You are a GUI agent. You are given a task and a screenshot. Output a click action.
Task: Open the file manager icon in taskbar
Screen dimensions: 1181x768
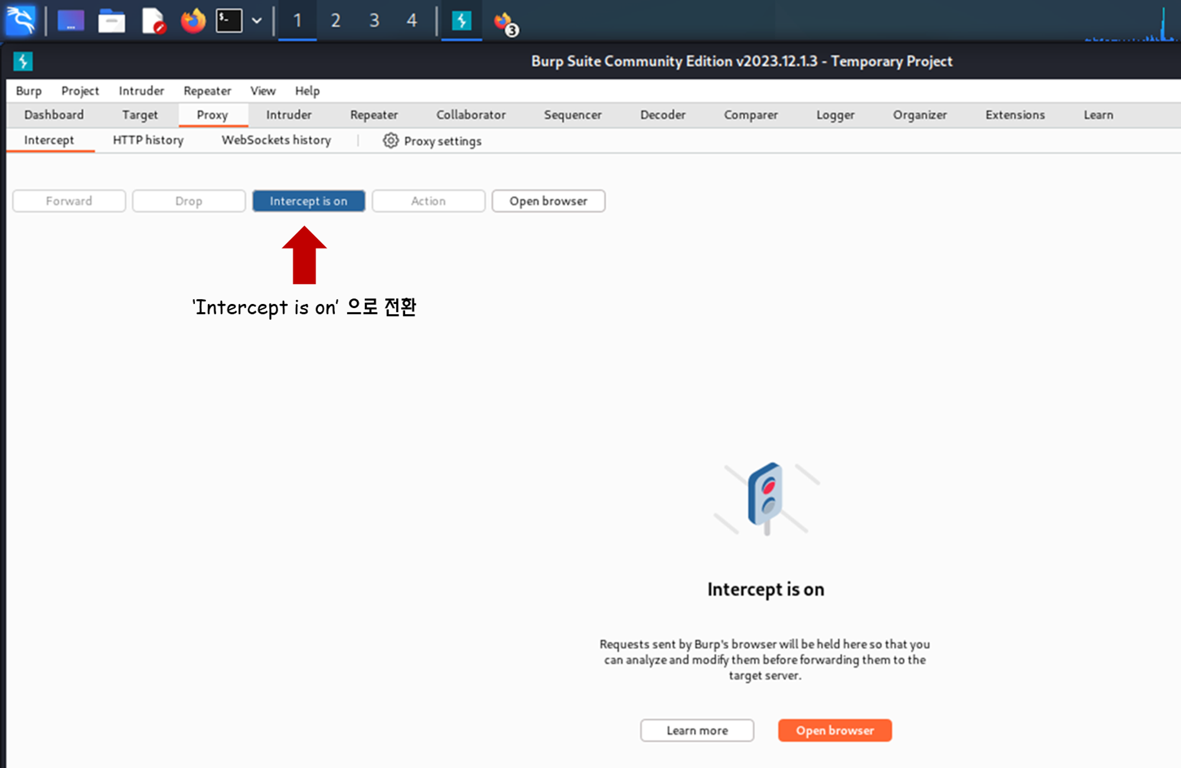click(x=112, y=21)
